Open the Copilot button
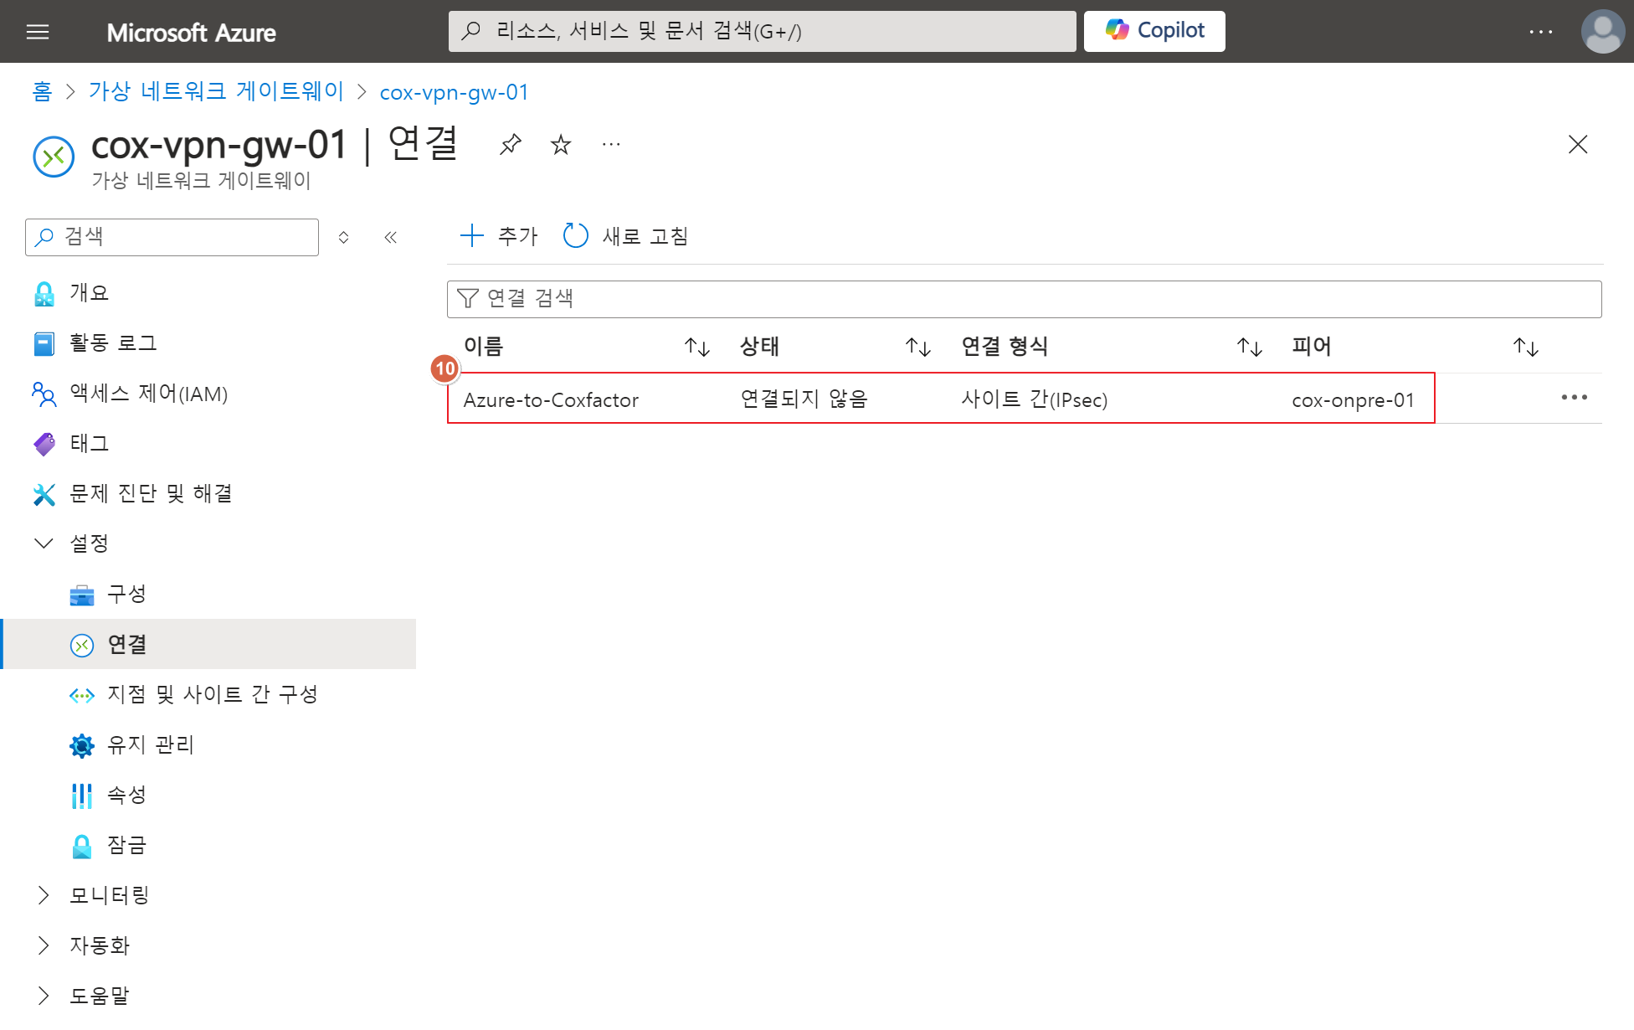This screenshot has height=1030, width=1634. pos(1154,31)
